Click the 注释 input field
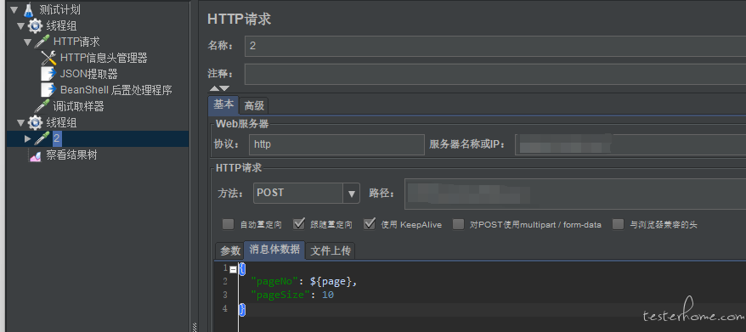Image resolution: width=746 pixels, height=332 pixels. coord(495,74)
